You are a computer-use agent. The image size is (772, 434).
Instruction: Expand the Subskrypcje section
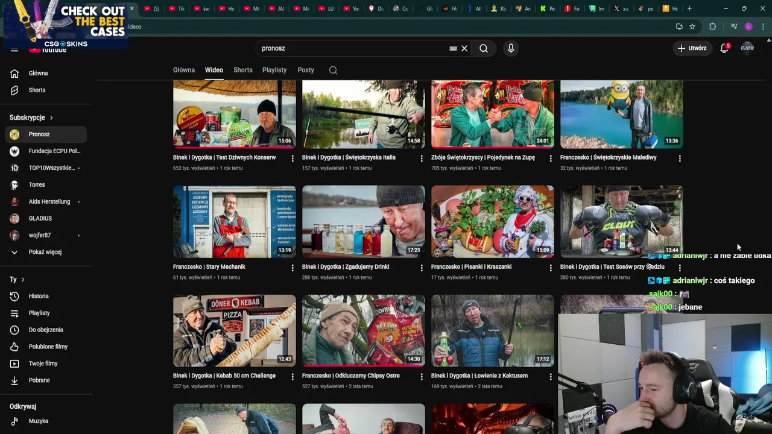click(x=31, y=118)
